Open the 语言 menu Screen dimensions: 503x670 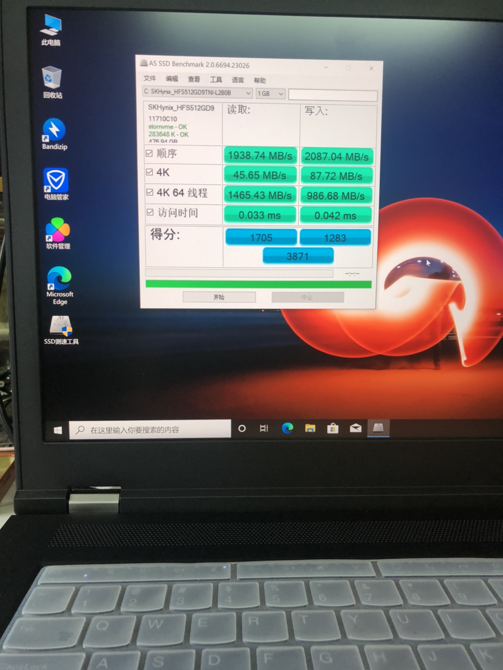point(238,80)
